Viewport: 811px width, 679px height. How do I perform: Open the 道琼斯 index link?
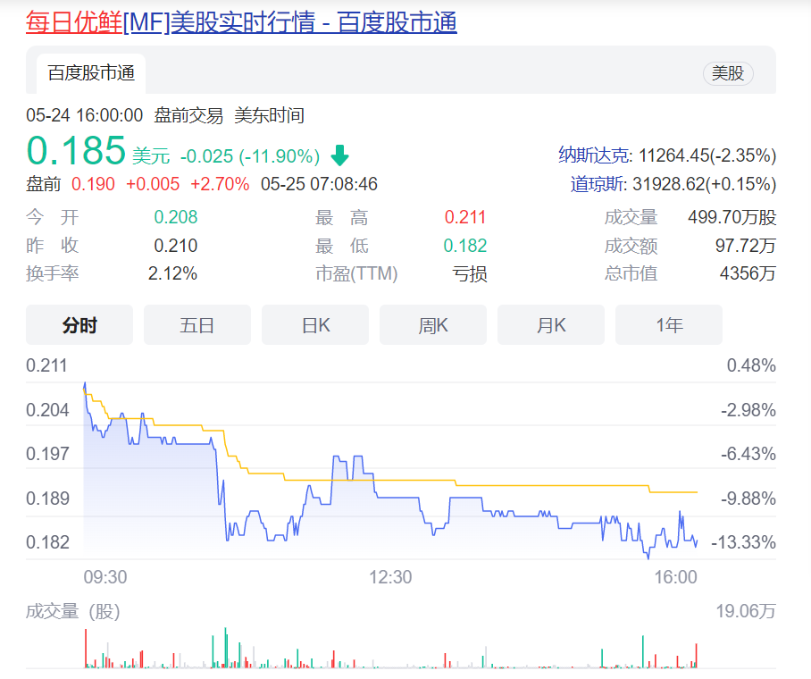coord(598,184)
